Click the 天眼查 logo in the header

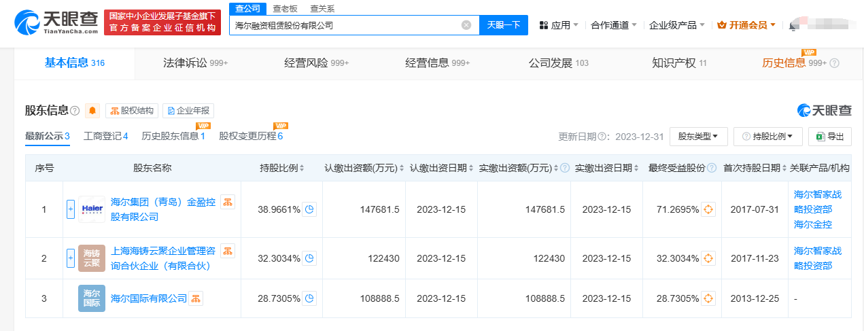tap(56, 22)
